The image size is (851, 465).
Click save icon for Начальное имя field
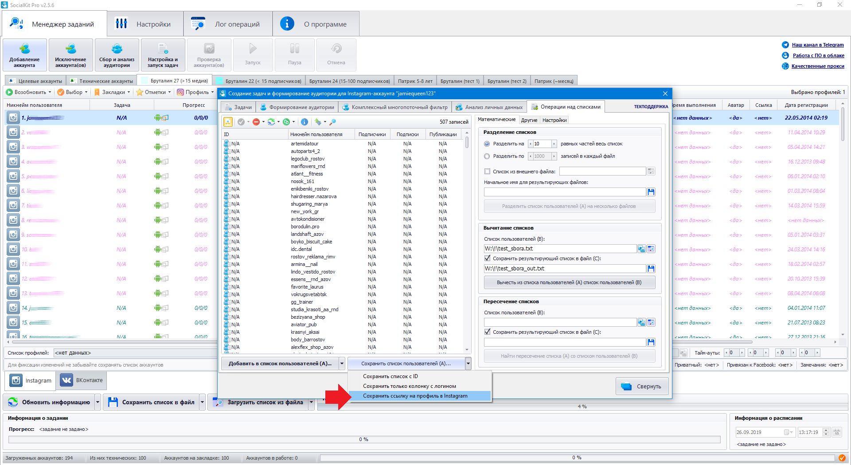coord(651,192)
